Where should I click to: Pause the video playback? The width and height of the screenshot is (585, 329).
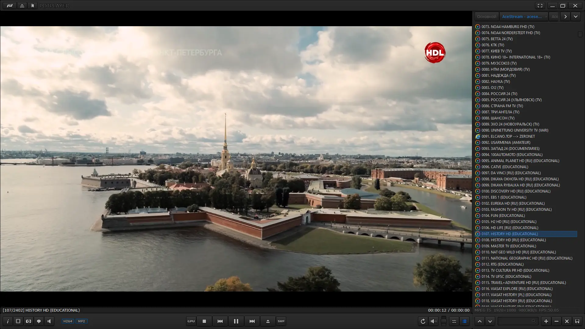236,321
